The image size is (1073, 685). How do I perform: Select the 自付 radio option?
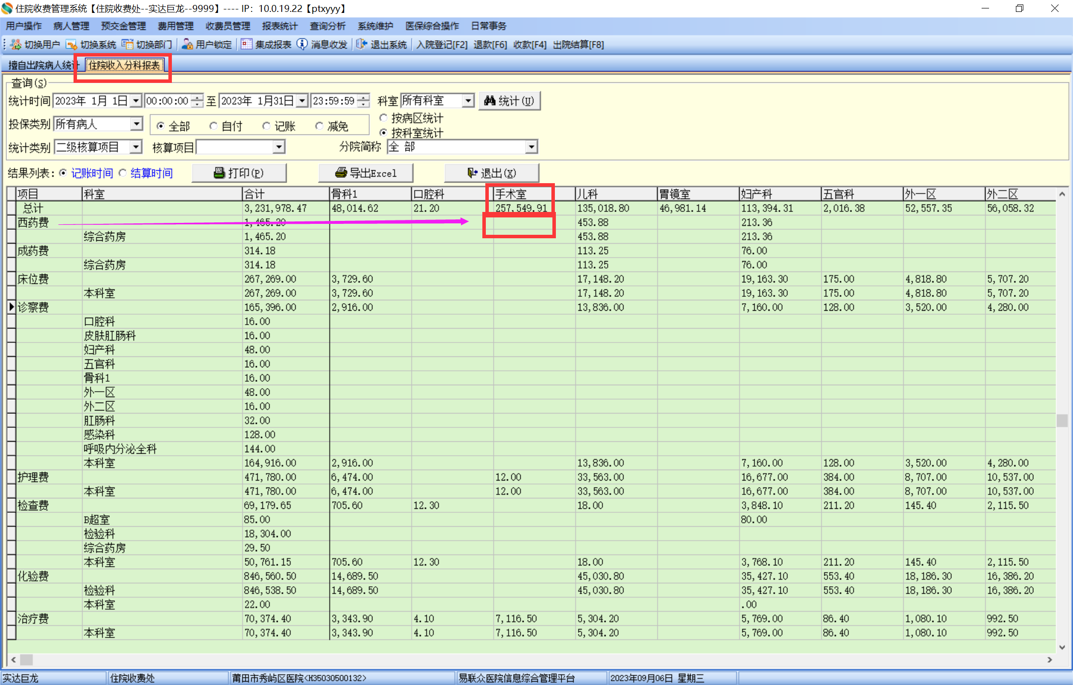[214, 126]
